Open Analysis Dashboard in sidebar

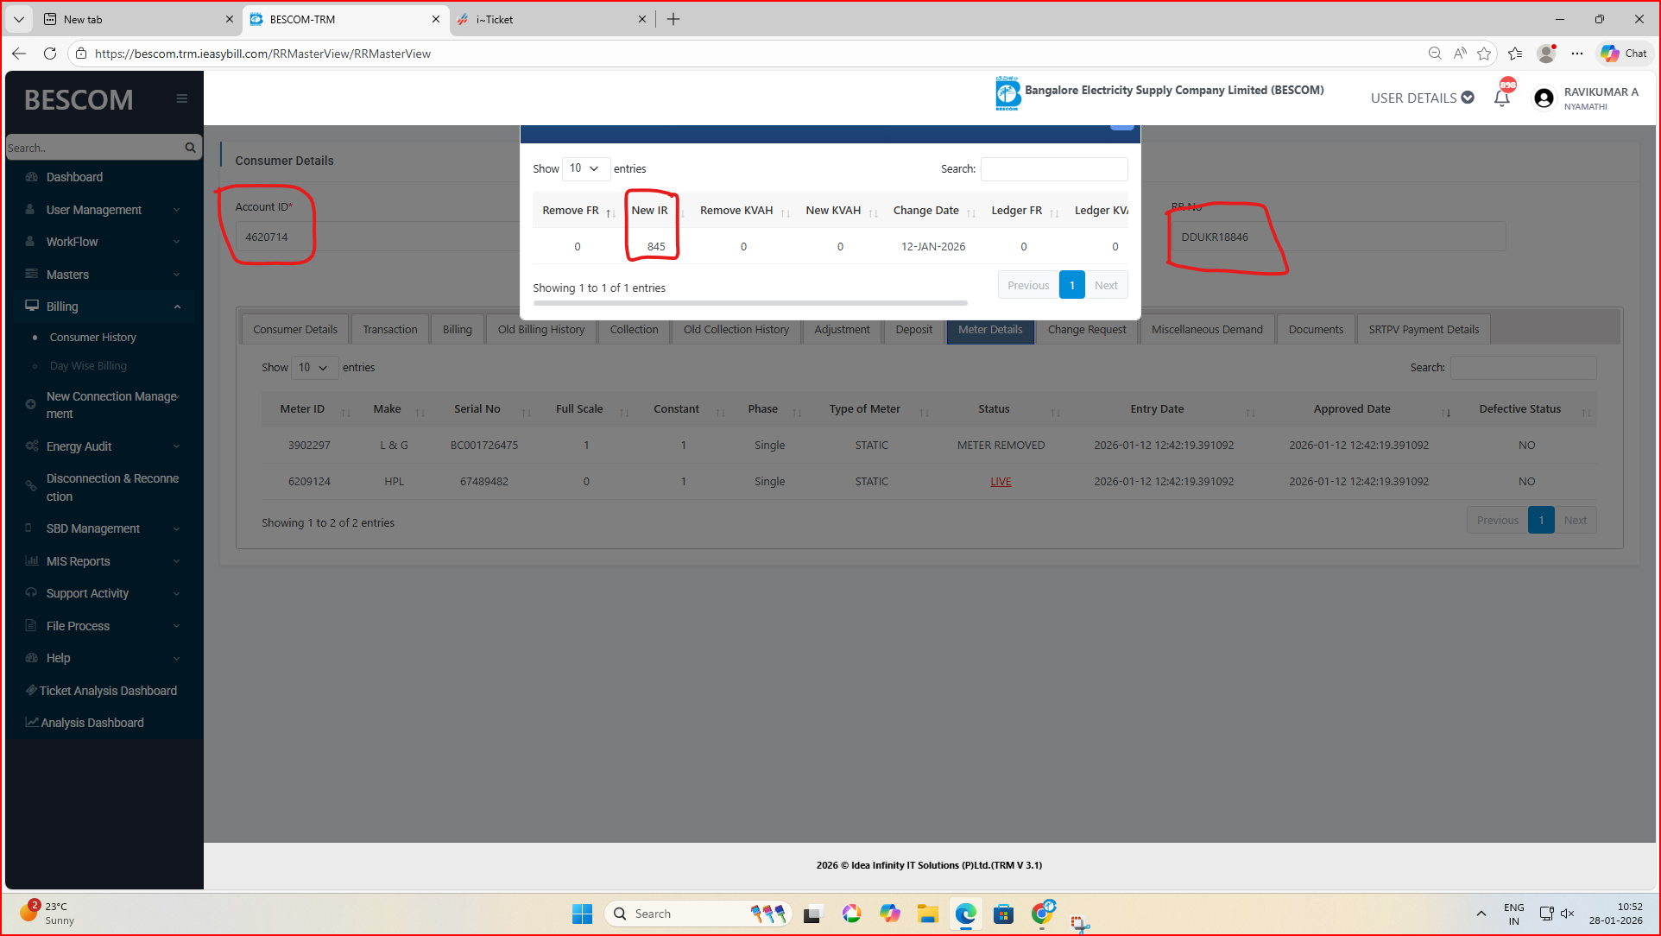(x=92, y=723)
